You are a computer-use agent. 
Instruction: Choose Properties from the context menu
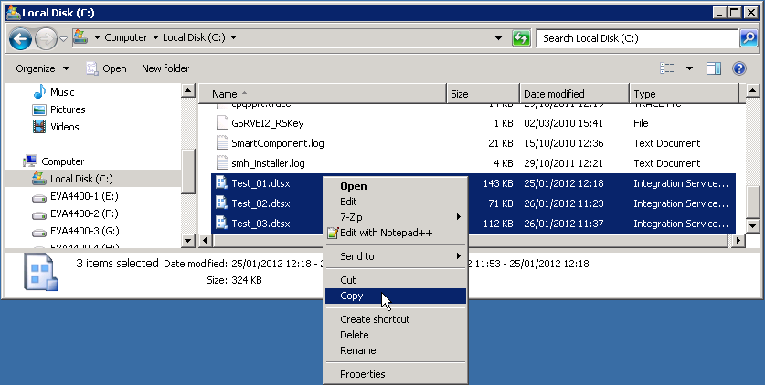click(396, 374)
